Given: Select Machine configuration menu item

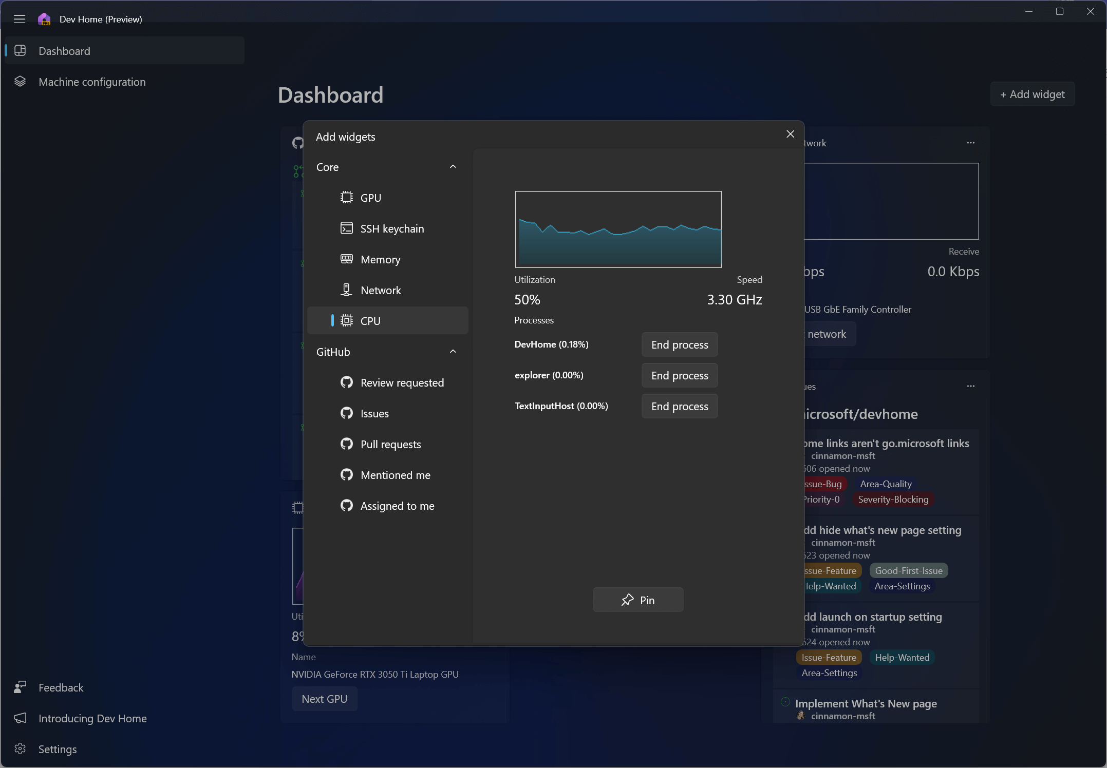Looking at the screenshot, I should click(91, 81).
